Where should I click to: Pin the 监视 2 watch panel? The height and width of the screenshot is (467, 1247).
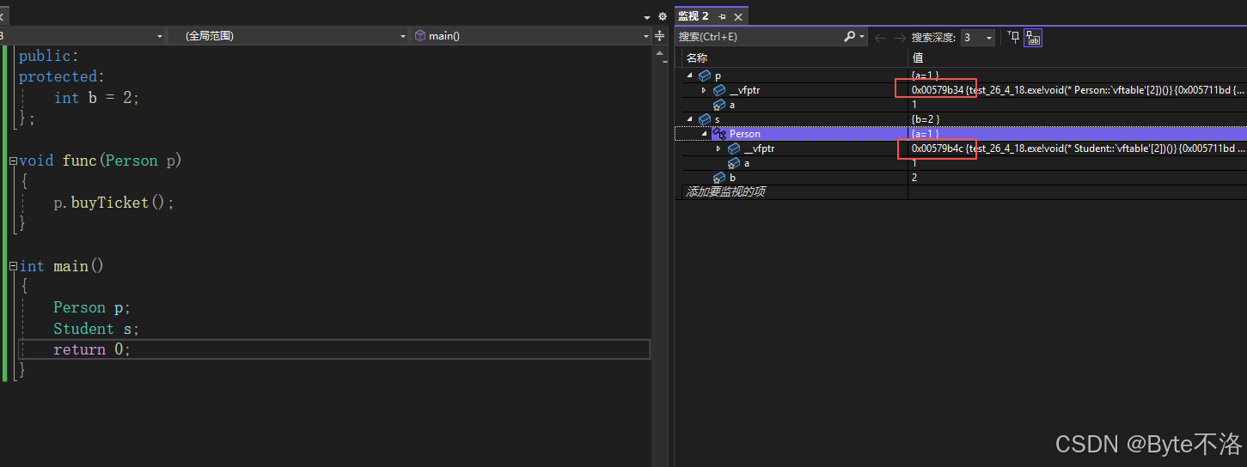coord(722,16)
